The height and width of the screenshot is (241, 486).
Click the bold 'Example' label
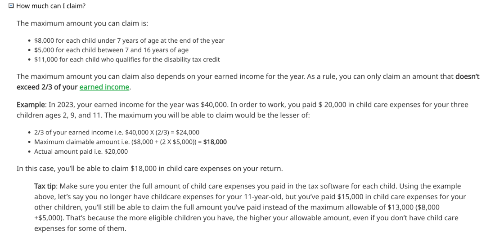[31, 105]
